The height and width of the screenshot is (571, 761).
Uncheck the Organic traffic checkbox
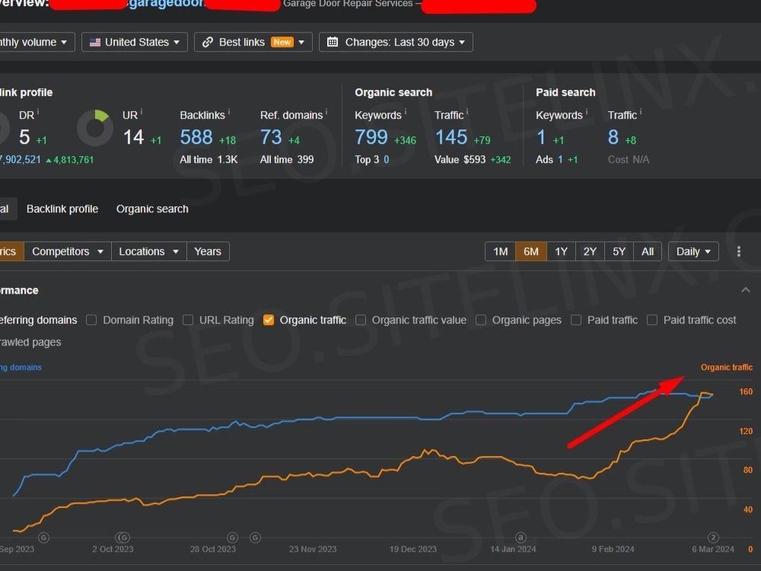(269, 320)
